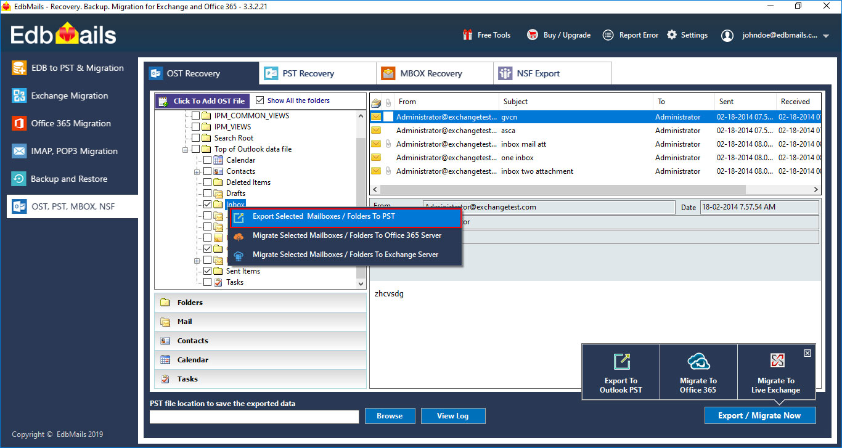This screenshot has height=448, width=842.
Task: Click the View Log button
Action: click(453, 416)
